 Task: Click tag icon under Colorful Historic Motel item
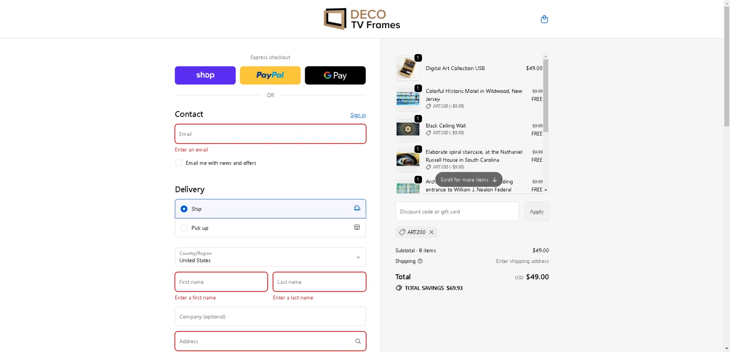(x=428, y=106)
